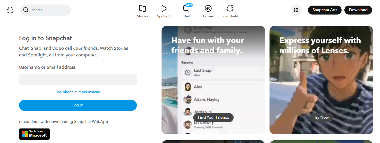Click the blue Log in button
Image resolution: width=380 pixels, height=143 pixels.
[x=78, y=105]
